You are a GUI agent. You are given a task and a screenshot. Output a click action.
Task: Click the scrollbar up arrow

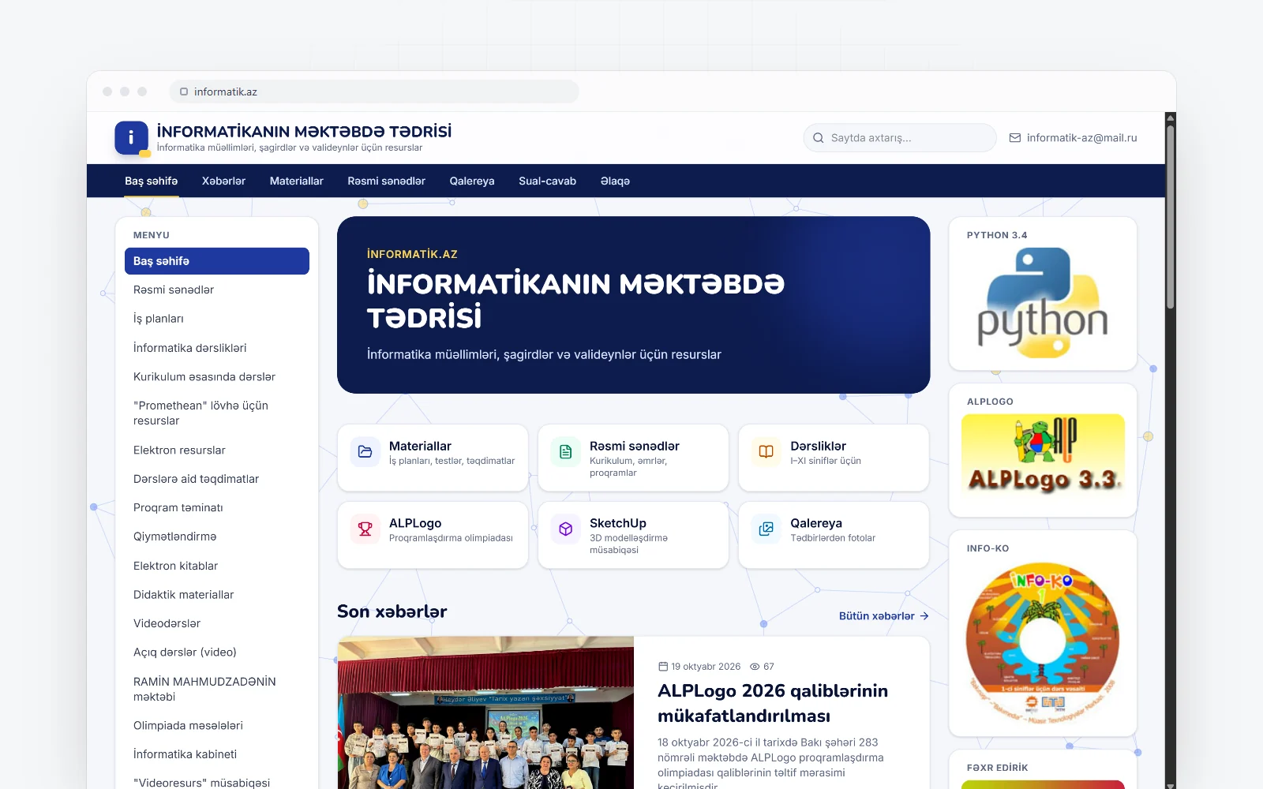point(1171,118)
